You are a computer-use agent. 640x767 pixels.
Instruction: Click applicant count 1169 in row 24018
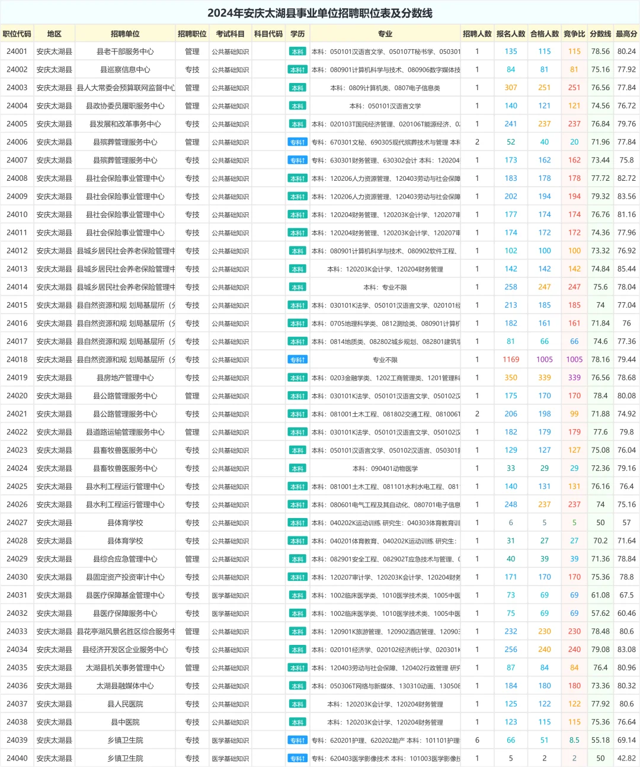pos(511,360)
